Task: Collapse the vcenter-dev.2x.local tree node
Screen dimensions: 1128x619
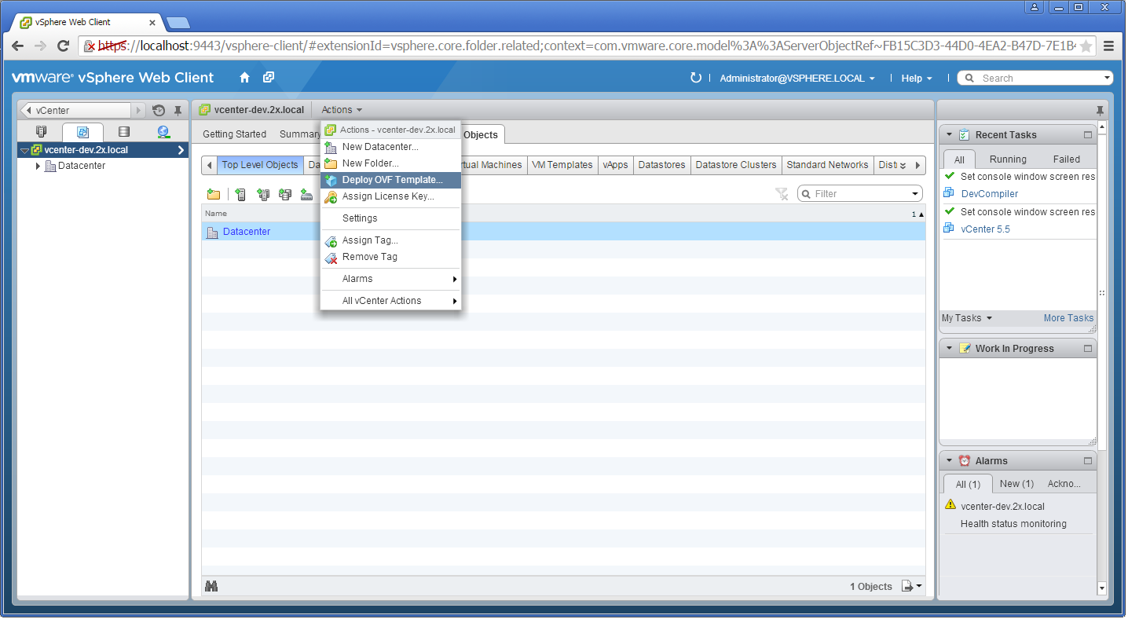Action: point(24,150)
